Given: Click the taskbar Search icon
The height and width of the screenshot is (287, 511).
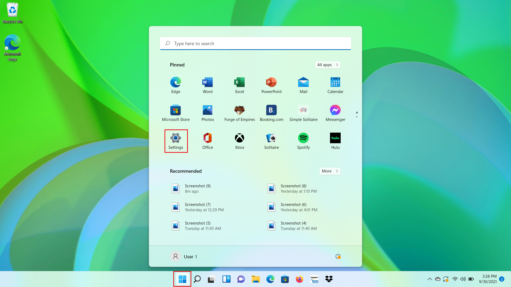Looking at the screenshot, I should click(197, 279).
